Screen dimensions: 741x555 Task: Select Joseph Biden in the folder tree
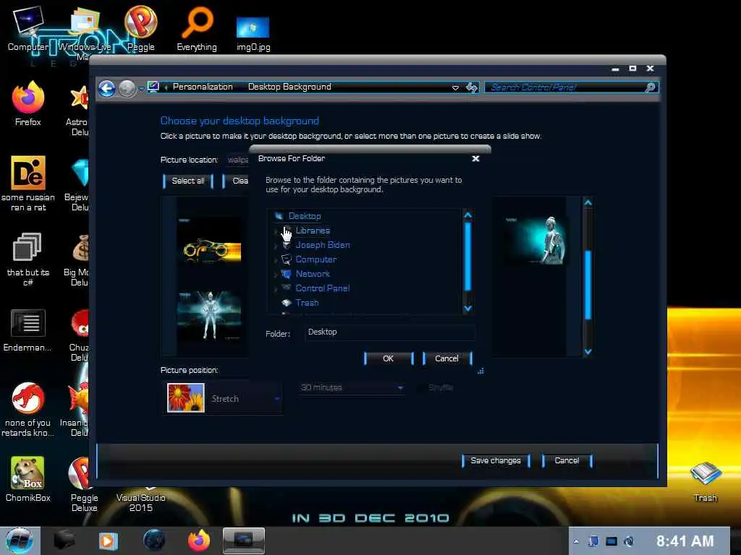coord(323,245)
